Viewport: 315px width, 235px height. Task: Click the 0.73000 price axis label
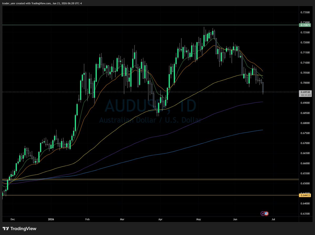click(x=305, y=22)
